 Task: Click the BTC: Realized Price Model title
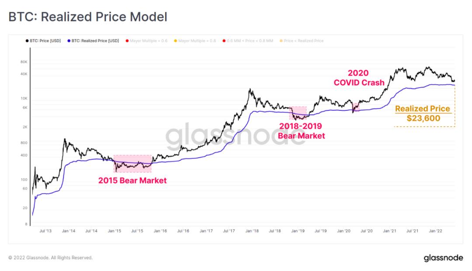[87, 17]
